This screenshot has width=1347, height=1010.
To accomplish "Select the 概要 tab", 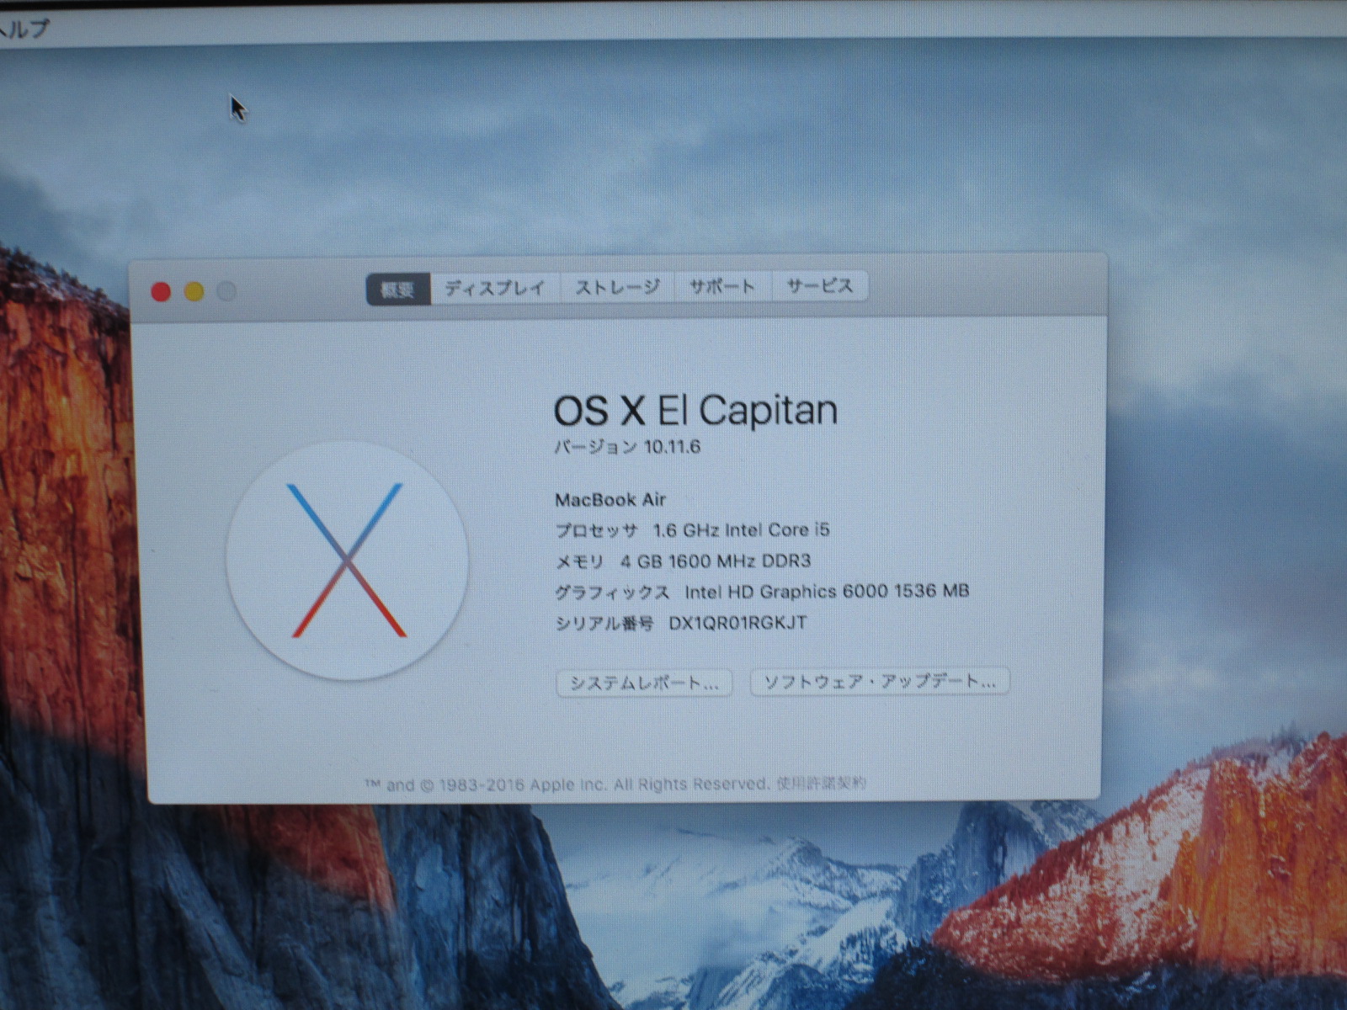I will coord(398,290).
